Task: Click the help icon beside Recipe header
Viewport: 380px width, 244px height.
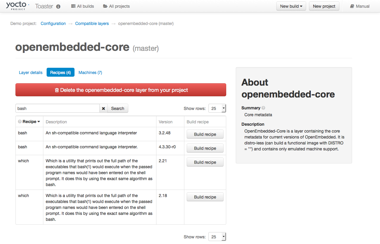Action: (20, 122)
